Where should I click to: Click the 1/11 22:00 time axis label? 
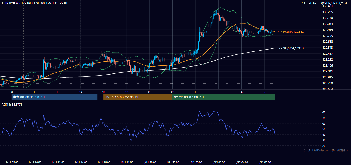tap(172, 162)
